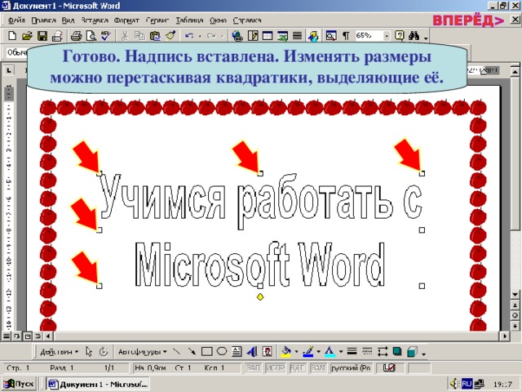522x392 pixels.
Task: Open 3-D settings on drawing toolbar
Action: click(413, 351)
